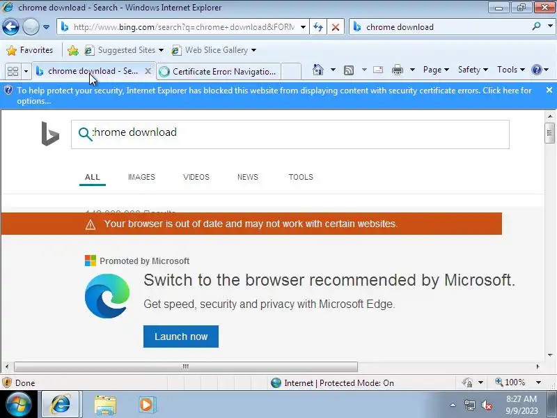Expand the Print options dropdown arrow
The height and width of the screenshot is (418, 557).
[412, 70]
